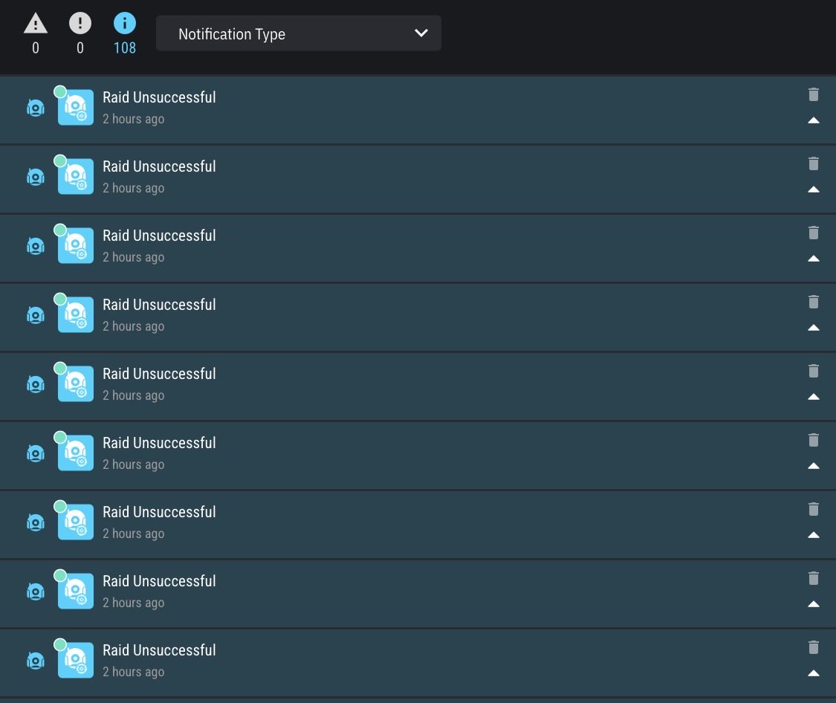Click the third notification's square raid avatar

pos(76,245)
